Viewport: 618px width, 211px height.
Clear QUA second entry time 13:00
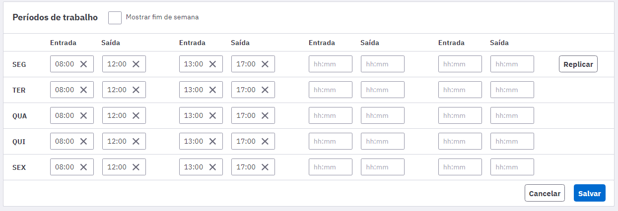coord(212,115)
